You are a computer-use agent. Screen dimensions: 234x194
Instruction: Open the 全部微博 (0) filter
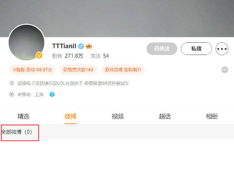click(x=17, y=132)
